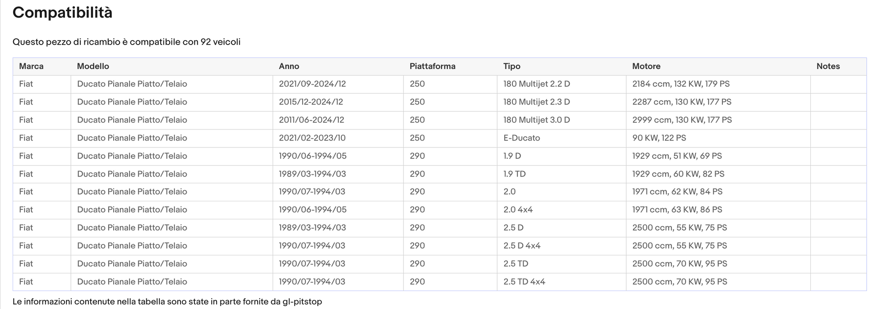Click the model cell in the 2.5 TD 4x4 row

(171, 282)
